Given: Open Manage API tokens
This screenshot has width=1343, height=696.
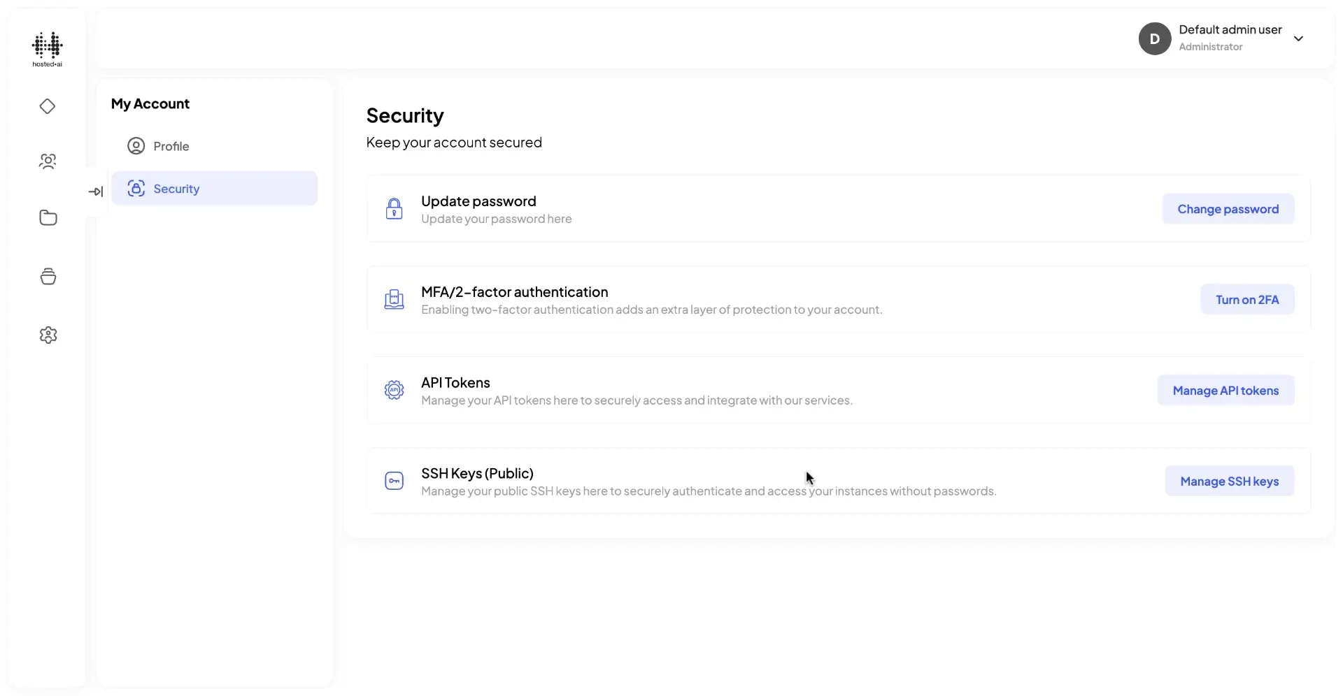Looking at the screenshot, I should coord(1225,390).
